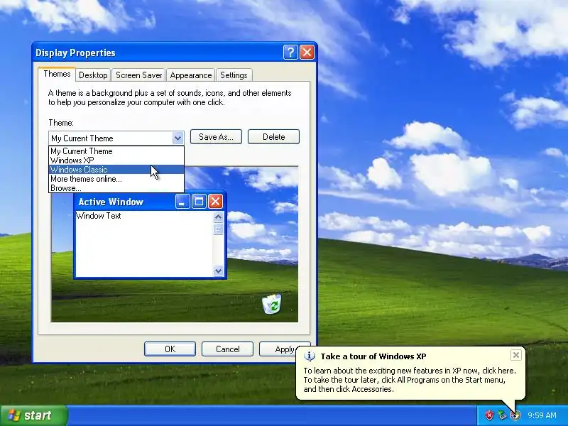Click the Save As... button
Image resolution: width=568 pixels, height=426 pixels.
tap(216, 137)
